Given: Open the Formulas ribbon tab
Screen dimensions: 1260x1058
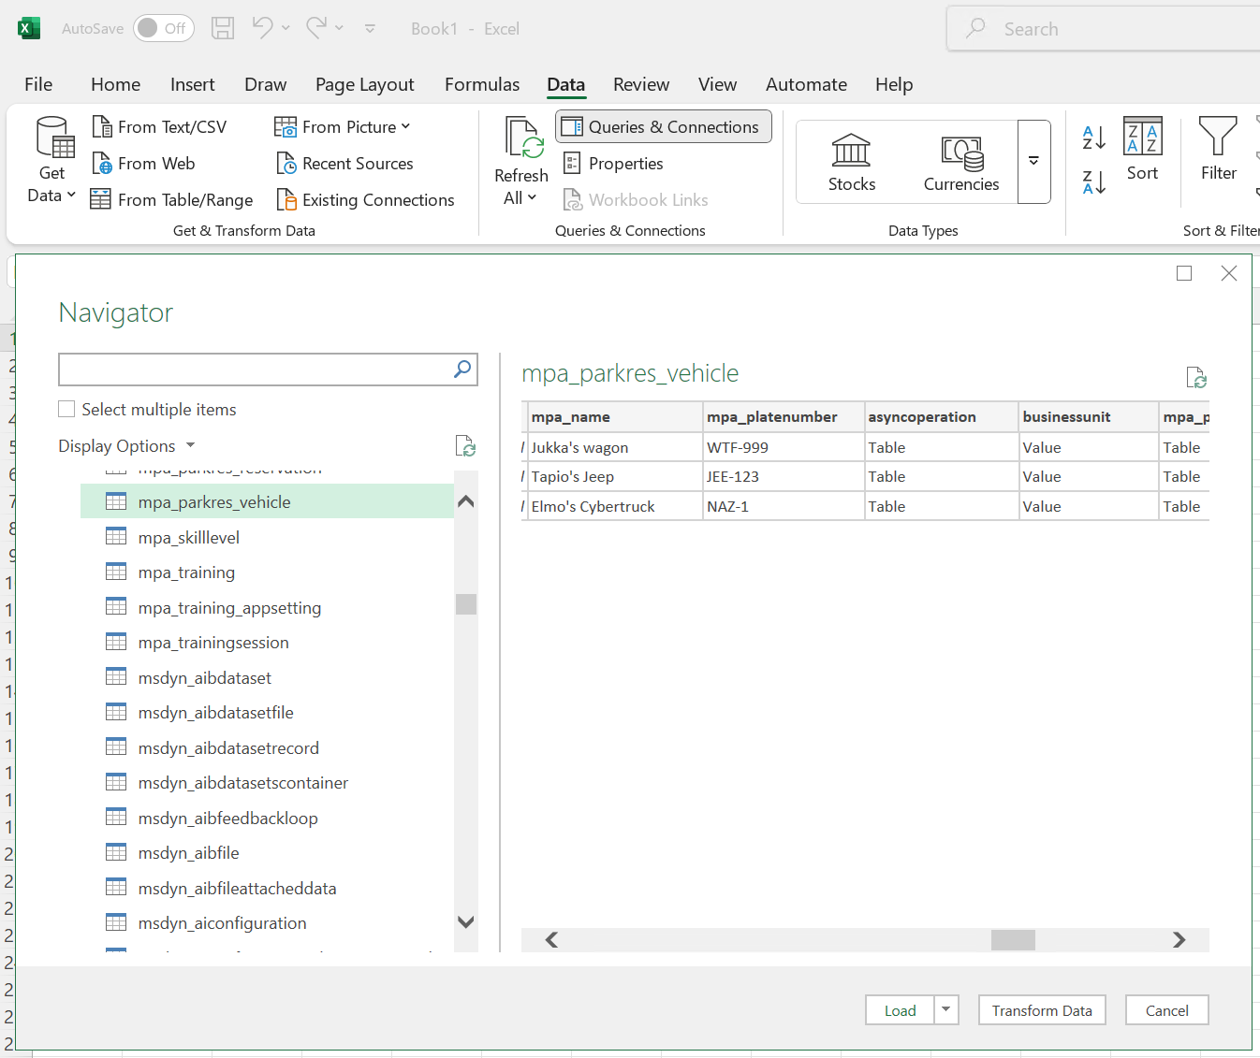Looking at the screenshot, I should click(481, 84).
